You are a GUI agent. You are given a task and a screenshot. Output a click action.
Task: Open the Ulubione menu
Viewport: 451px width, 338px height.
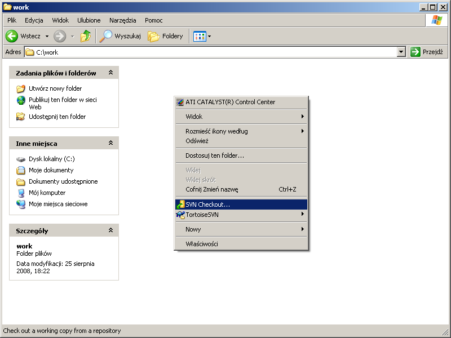pyautogui.click(x=89, y=20)
